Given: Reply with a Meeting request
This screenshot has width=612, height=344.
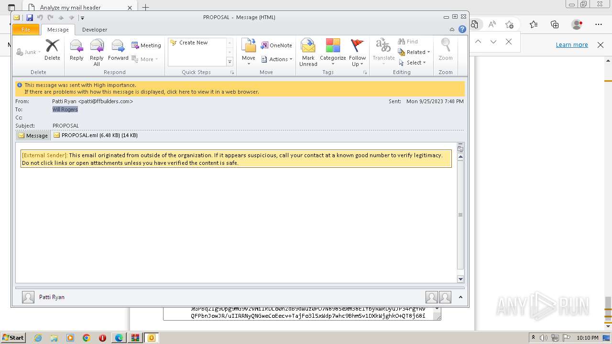Looking at the screenshot, I should (146, 45).
